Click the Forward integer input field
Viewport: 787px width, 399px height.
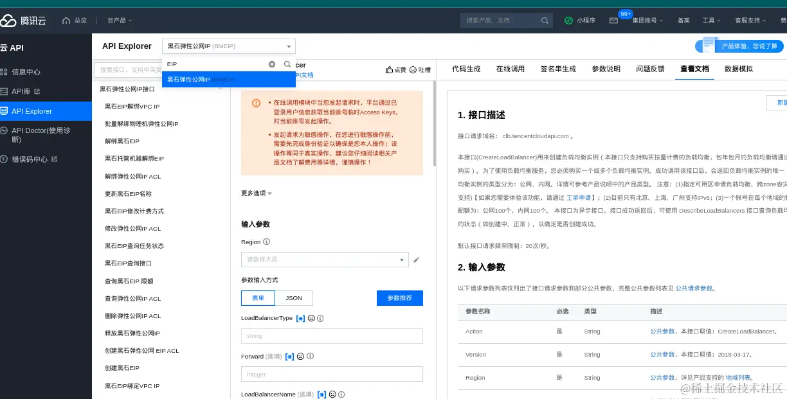pyautogui.click(x=332, y=374)
